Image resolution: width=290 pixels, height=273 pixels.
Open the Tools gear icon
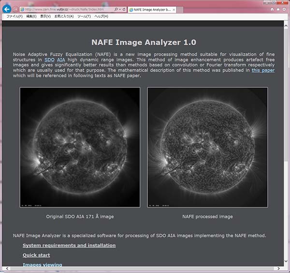(284, 9)
